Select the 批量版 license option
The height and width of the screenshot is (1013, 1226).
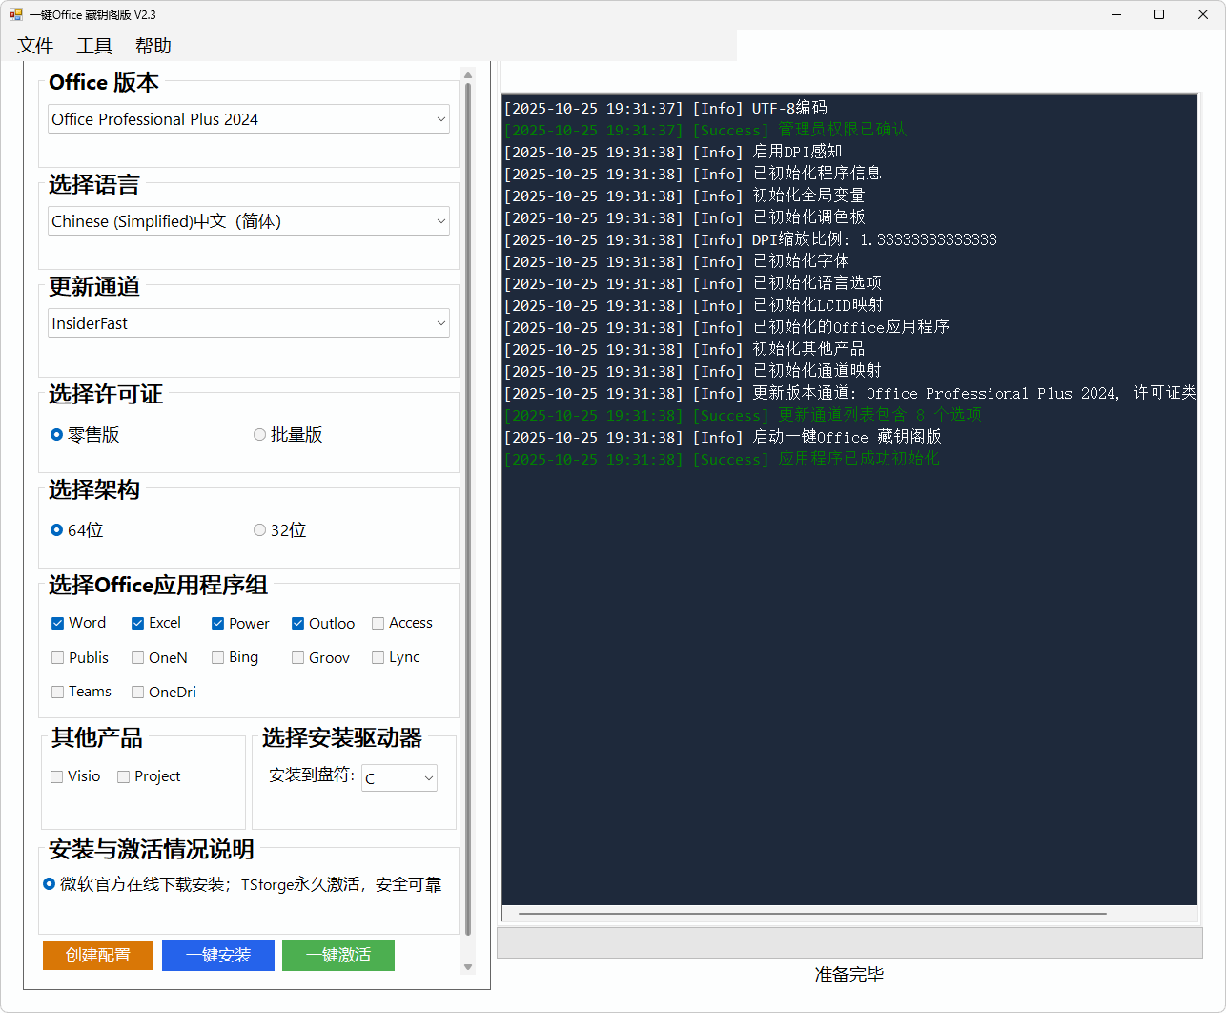coord(259,434)
